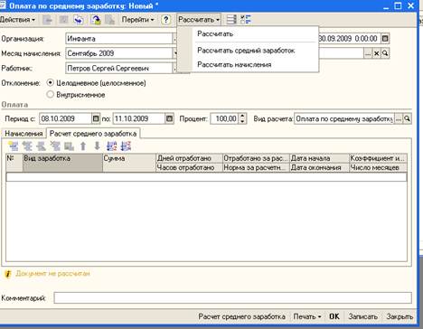Click the Период с field 08.10.2009

click(x=65, y=118)
